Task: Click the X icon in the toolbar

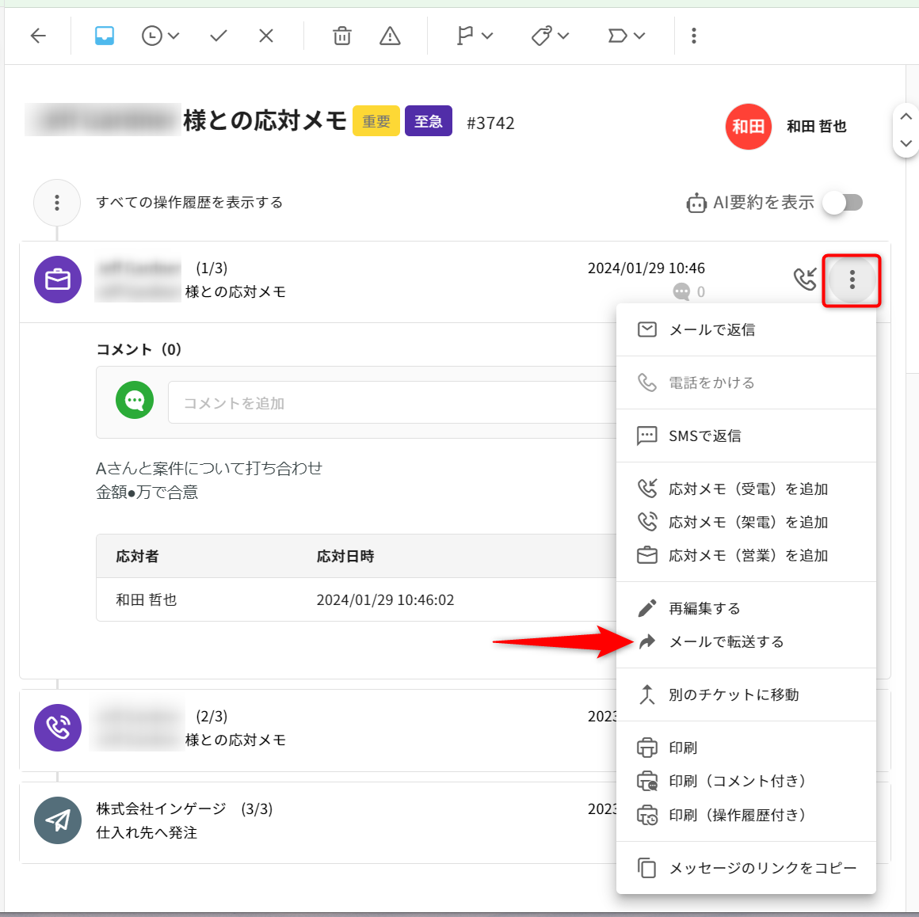Action: pyautogui.click(x=266, y=36)
